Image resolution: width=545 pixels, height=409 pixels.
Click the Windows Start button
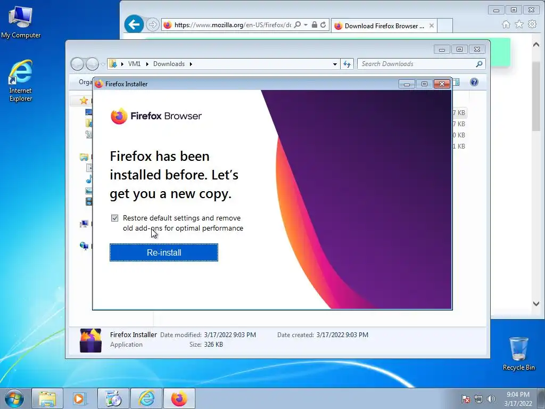[x=14, y=398]
